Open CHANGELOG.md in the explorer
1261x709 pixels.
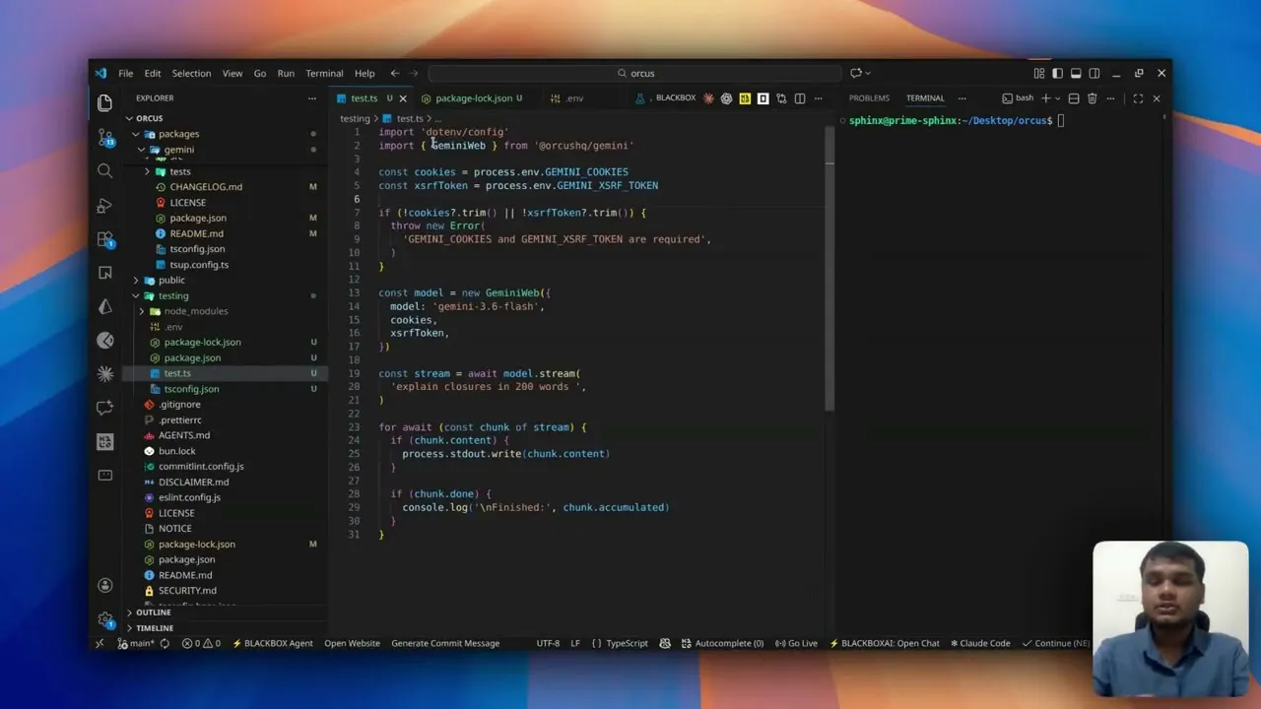coord(206,187)
